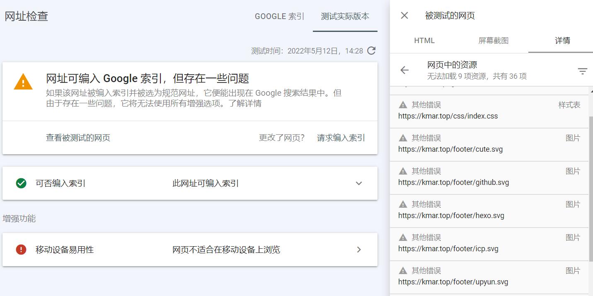The height and width of the screenshot is (296, 593).
Task: Select https://kmar.top/footer/upyun.svg URL
Action: pos(453,282)
